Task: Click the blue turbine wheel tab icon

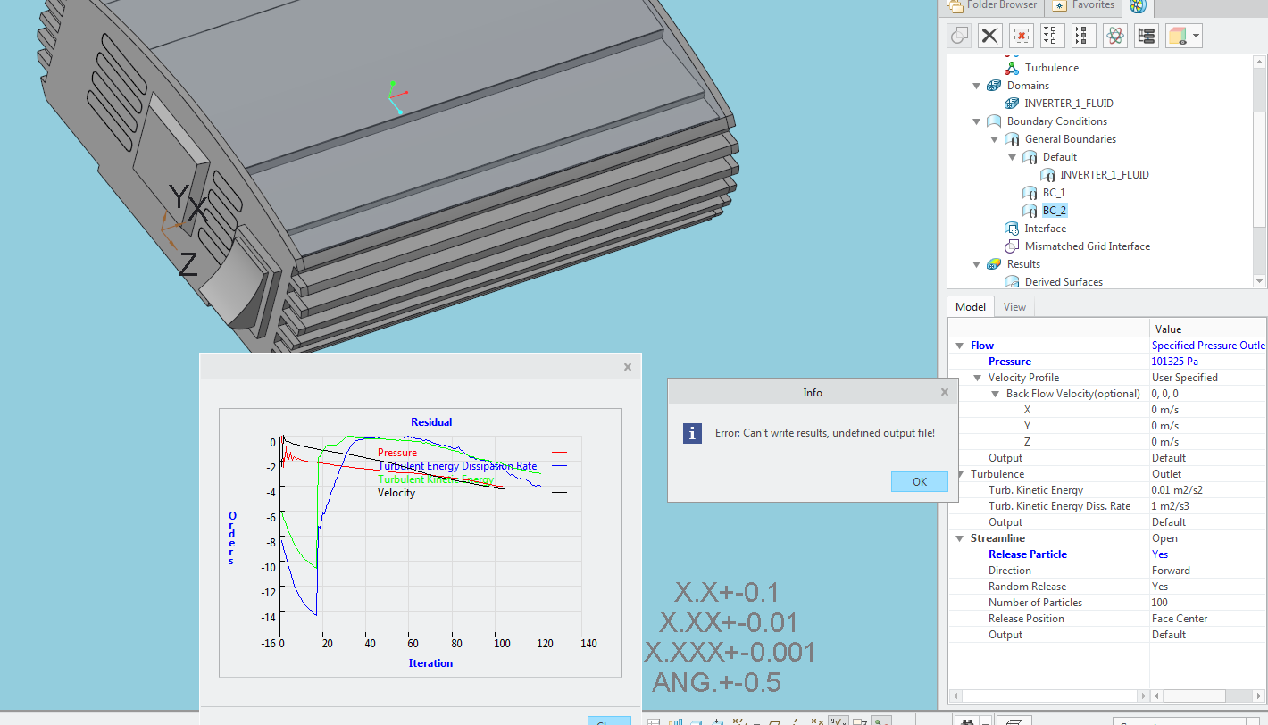Action: pos(1136,7)
